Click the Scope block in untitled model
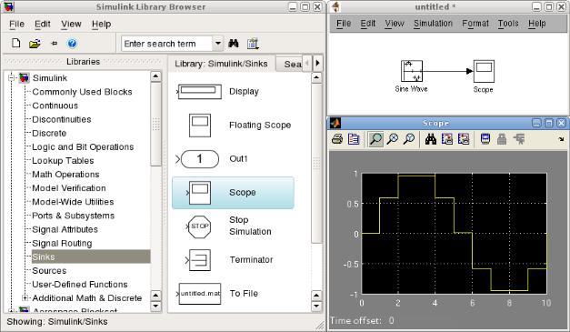This screenshot has height=332, width=570. [x=484, y=71]
